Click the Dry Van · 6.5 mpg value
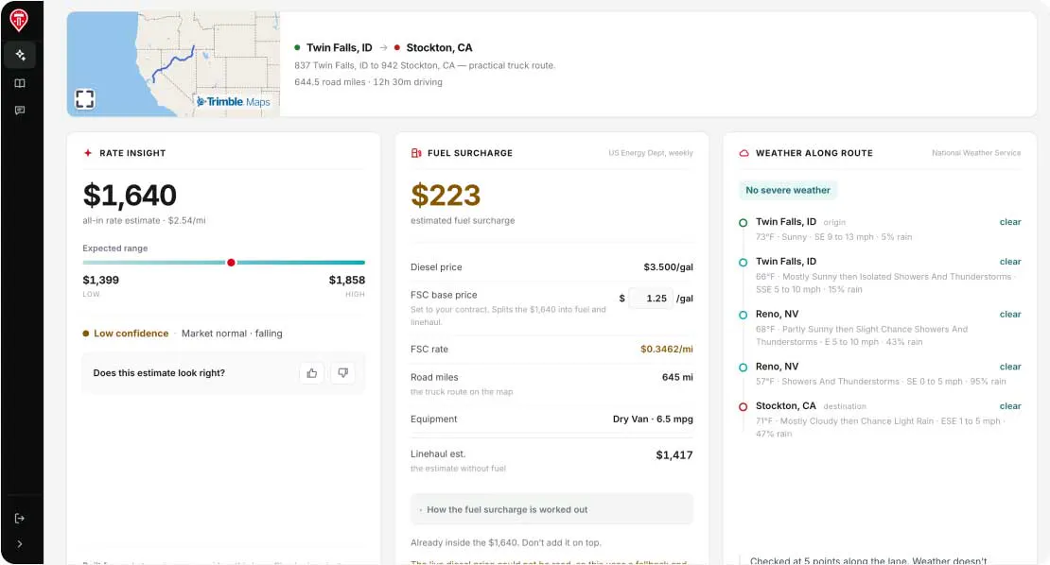This screenshot has width=1050, height=565. coord(653,419)
